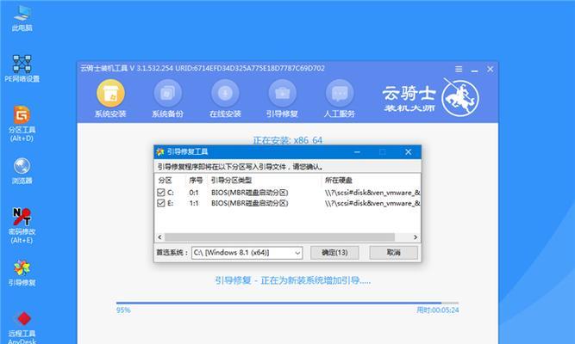Uncheck the C: partition checkbox

pyautogui.click(x=160, y=193)
